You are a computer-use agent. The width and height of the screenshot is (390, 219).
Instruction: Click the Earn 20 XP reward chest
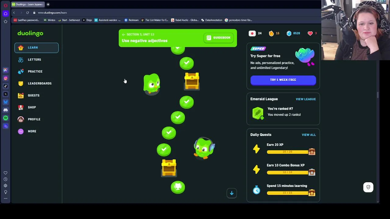point(312,151)
